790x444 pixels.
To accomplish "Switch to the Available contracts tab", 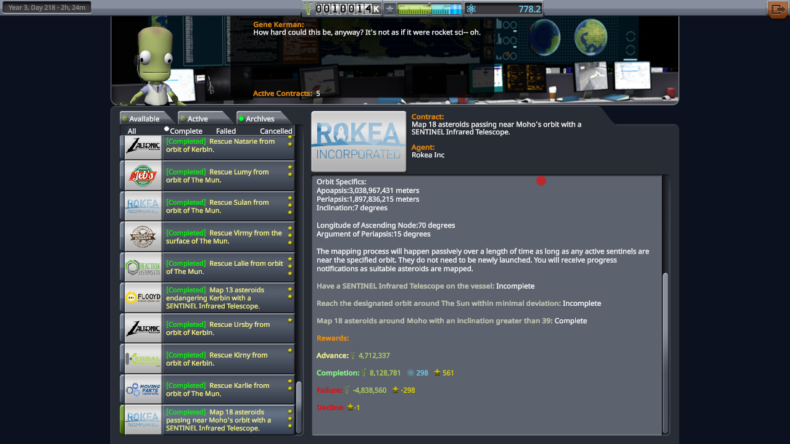I will [x=144, y=118].
